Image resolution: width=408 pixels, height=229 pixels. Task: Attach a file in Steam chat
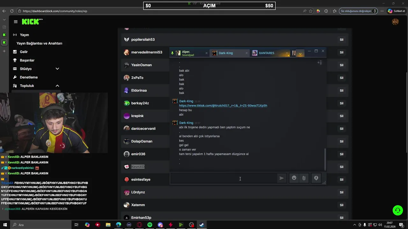click(304, 178)
